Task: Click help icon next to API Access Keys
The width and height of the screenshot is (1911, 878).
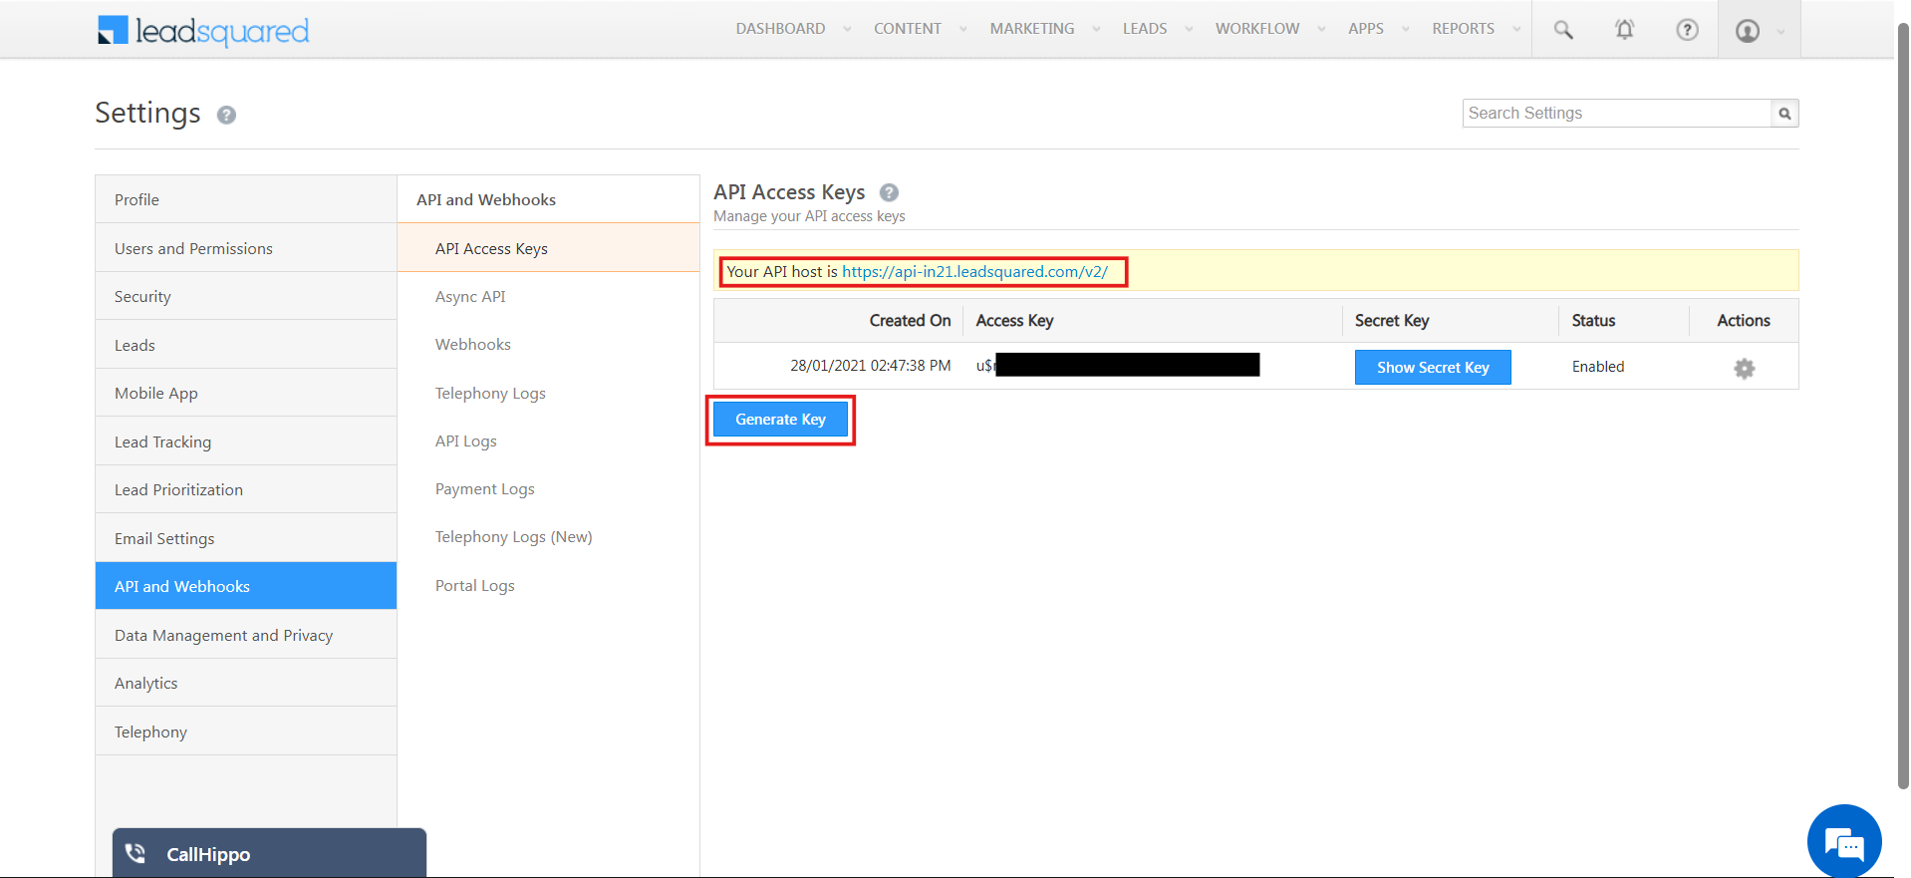Action: tap(889, 192)
